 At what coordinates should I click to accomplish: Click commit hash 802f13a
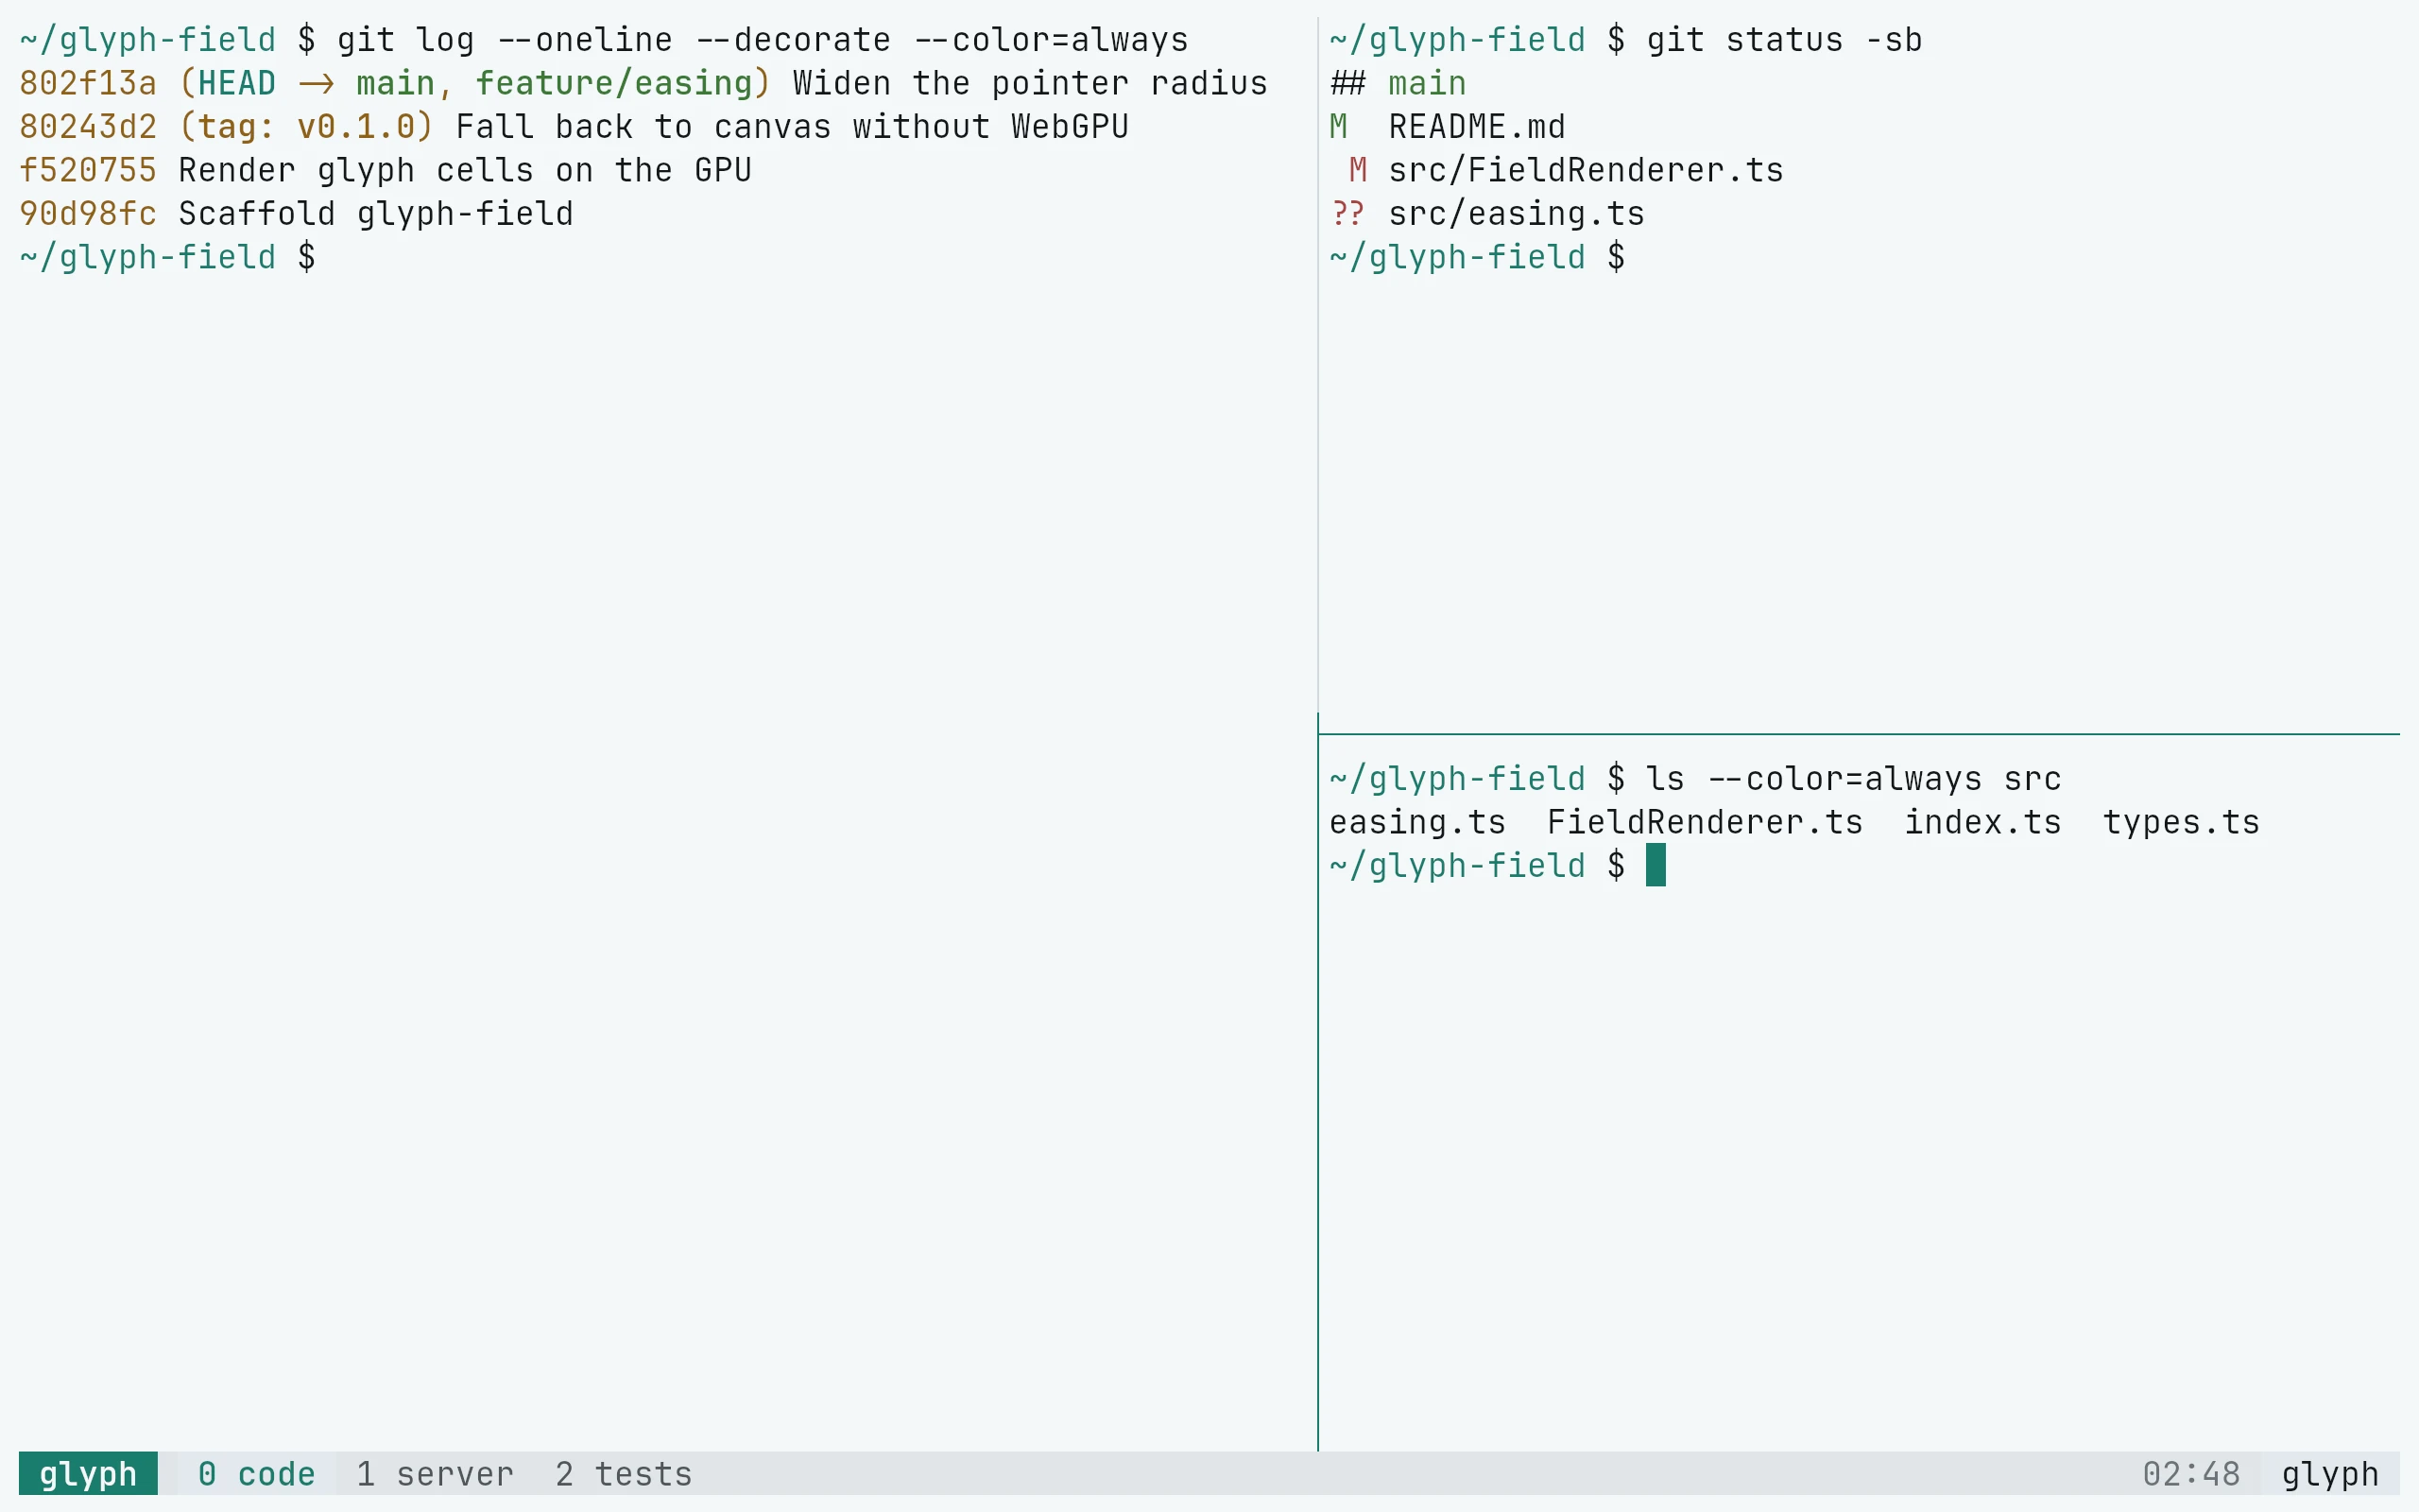pos(88,83)
